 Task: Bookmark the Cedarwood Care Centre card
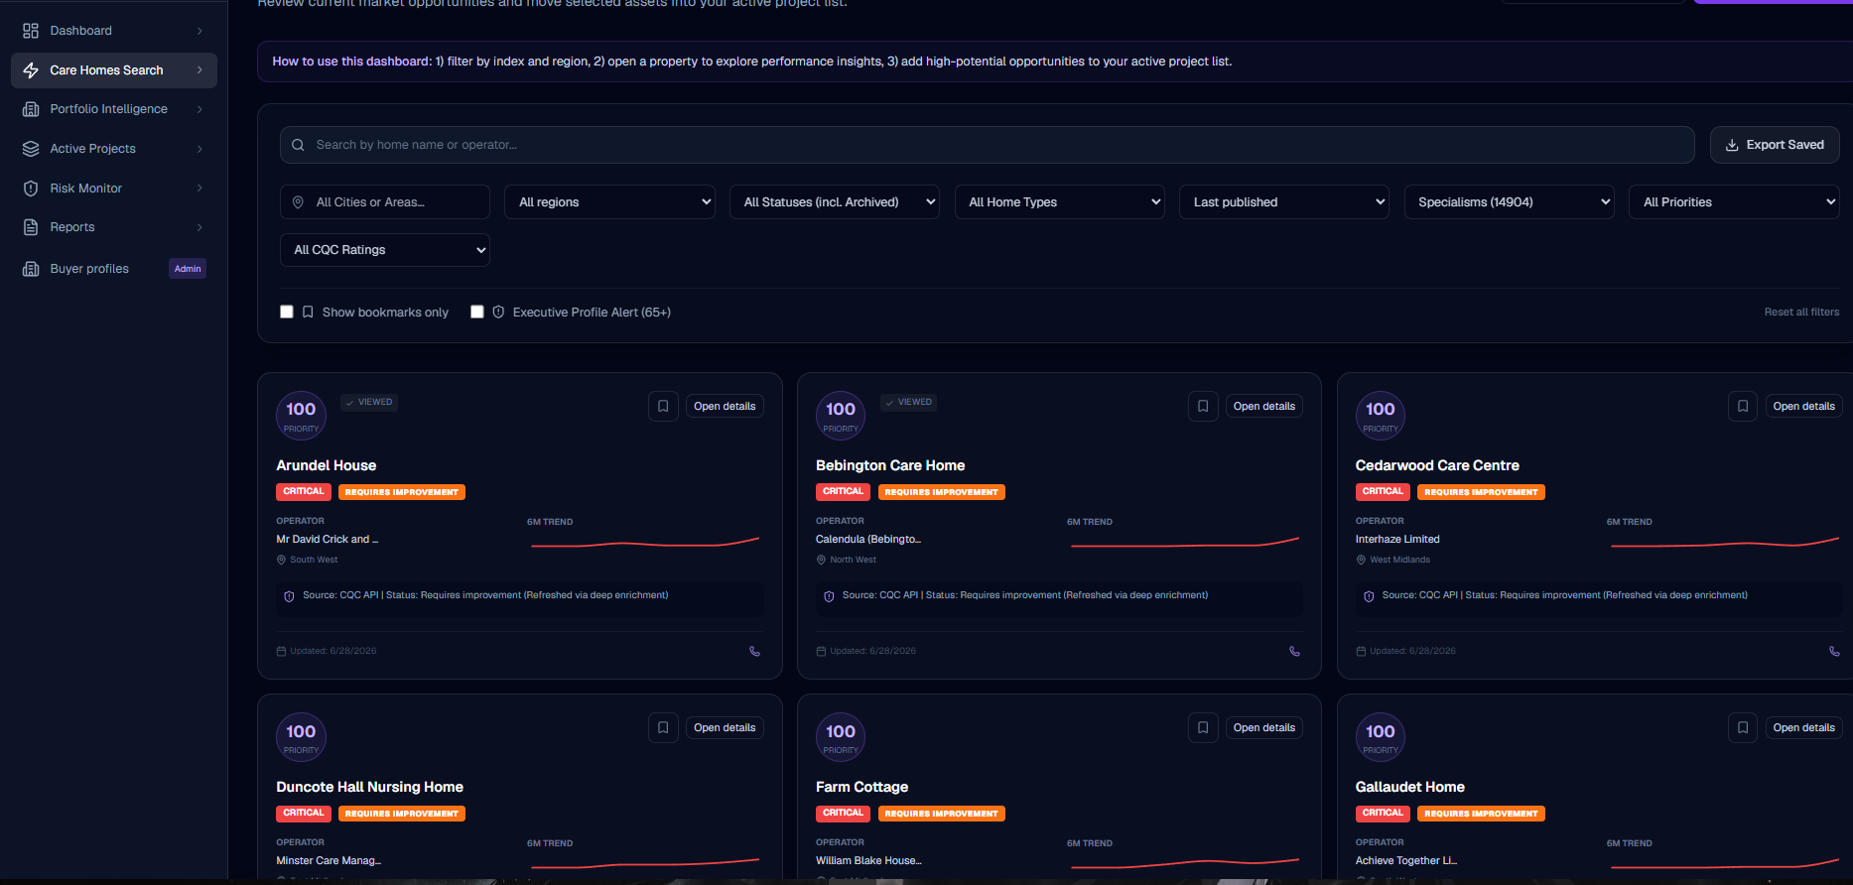point(1743,406)
